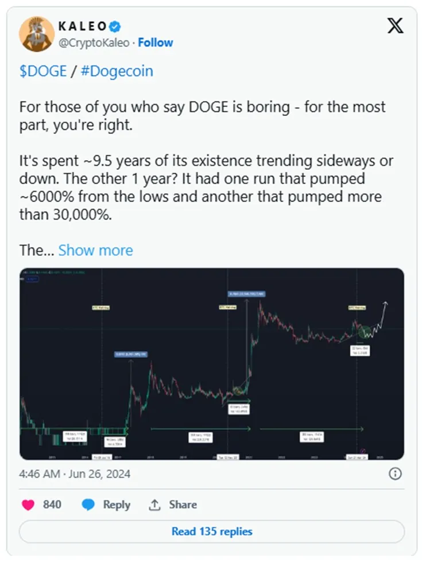Open the tweet info icon

tap(395, 474)
